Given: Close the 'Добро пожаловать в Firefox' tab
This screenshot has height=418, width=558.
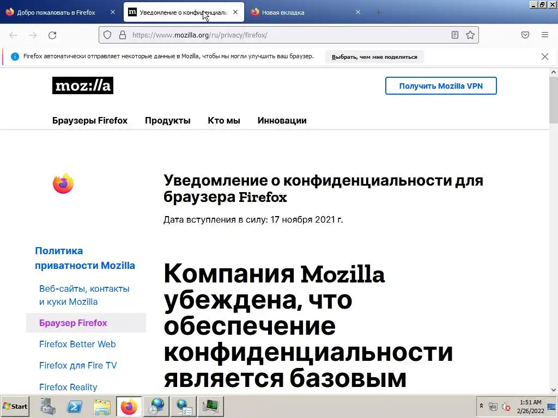Looking at the screenshot, I should 112,12.
